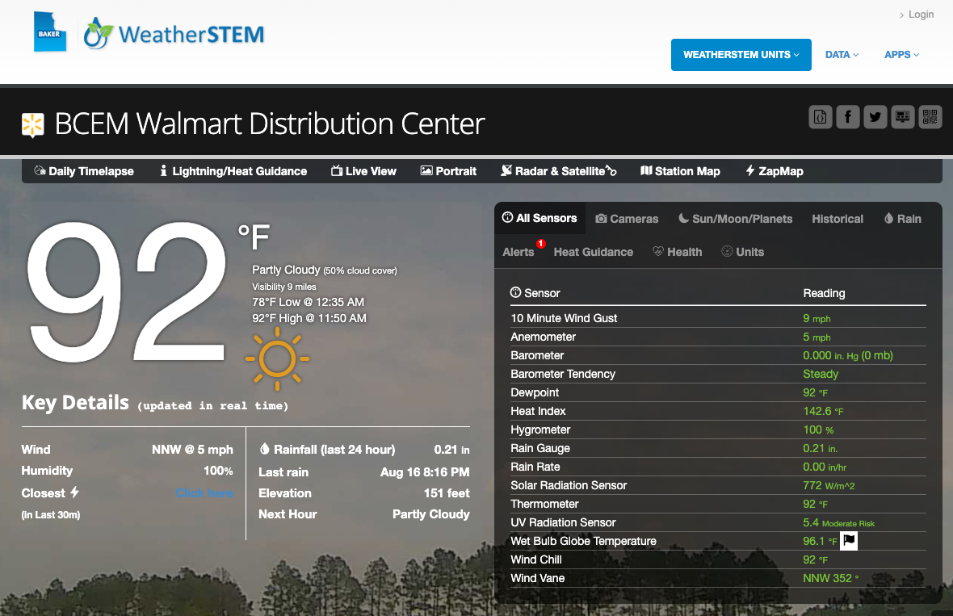Click the 92°F High @ 11:50 AM text
The height and width of the screenshot is (616, 953).
[x=309, y=318]
